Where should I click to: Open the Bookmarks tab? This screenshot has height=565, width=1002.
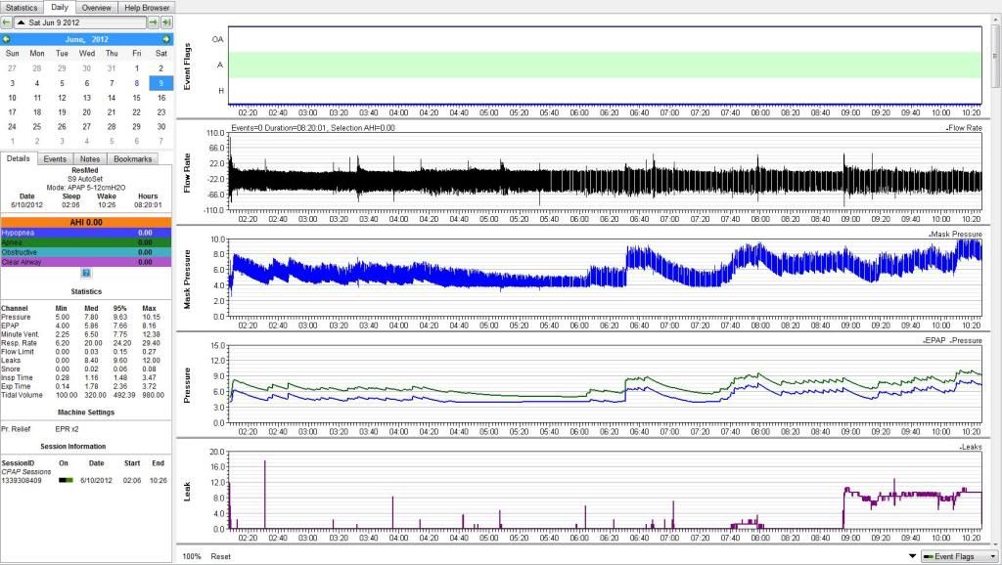pos(132,158)
